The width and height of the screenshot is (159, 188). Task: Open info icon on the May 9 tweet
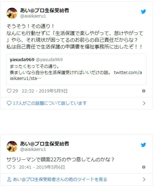pos(144,91)
